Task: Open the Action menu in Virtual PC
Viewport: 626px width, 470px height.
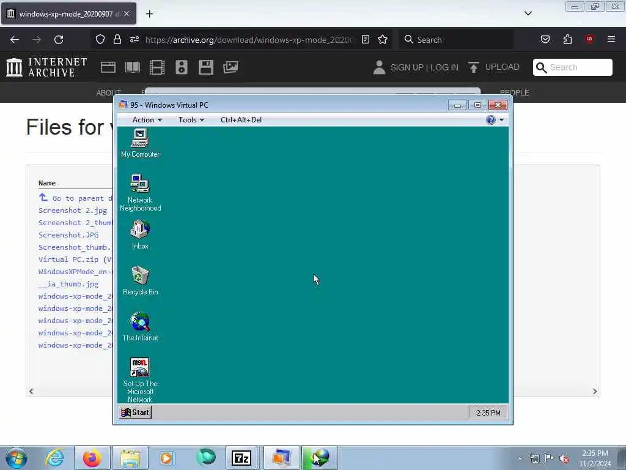Action: click(x=147, y=120)
